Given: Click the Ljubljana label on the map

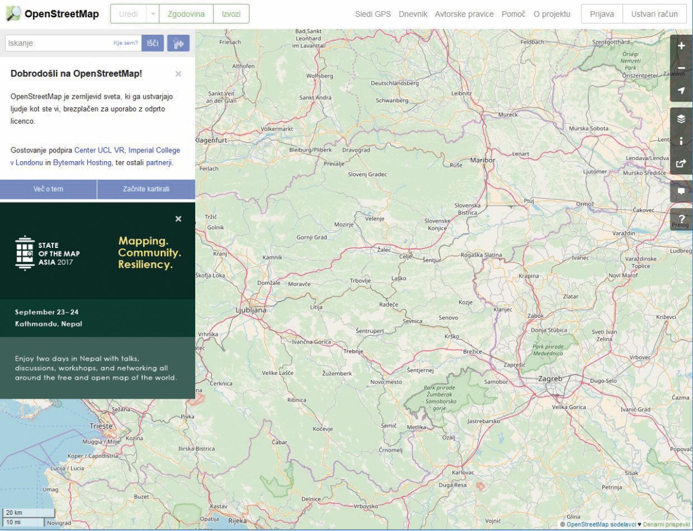Looking at the screenshot, I should click(x=251, y=310).
